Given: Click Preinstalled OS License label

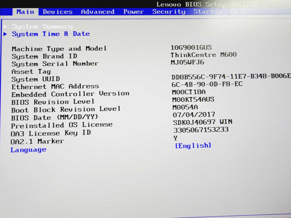Looking at the screenshot, I should coord(61,125).
